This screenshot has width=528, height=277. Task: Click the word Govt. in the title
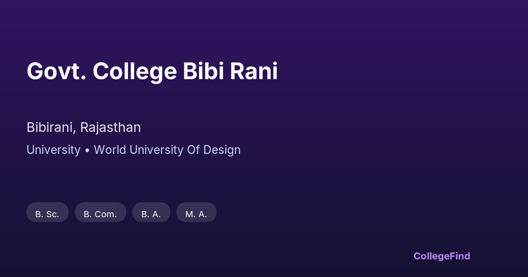[x=56, y=71]
